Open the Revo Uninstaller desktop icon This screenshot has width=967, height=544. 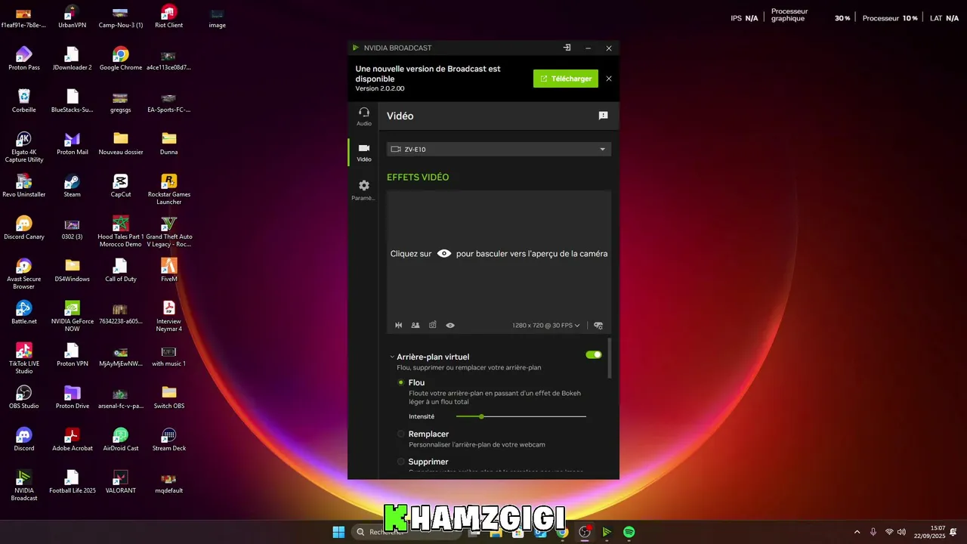[24, 186]
